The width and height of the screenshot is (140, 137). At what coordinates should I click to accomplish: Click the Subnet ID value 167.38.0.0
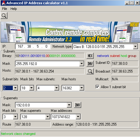click(125, 64)
